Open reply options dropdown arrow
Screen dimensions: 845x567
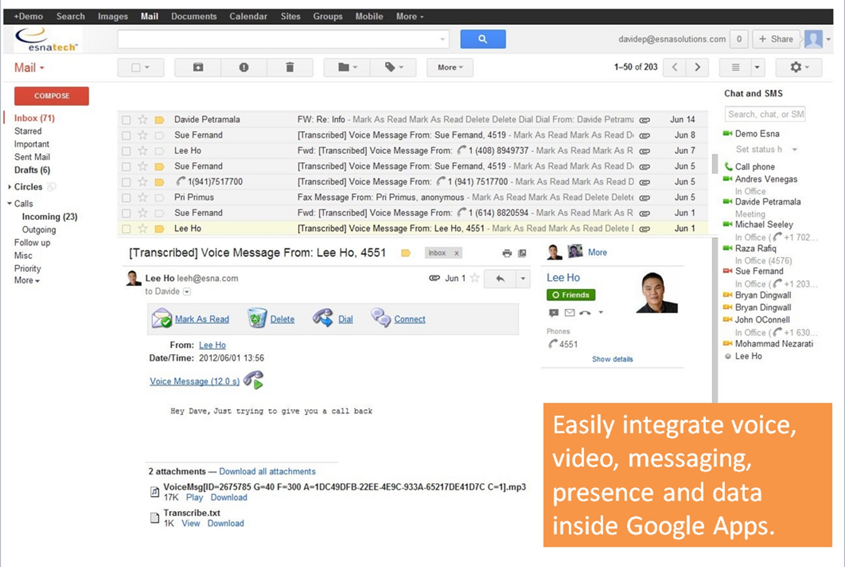click(x=523, y=278)
